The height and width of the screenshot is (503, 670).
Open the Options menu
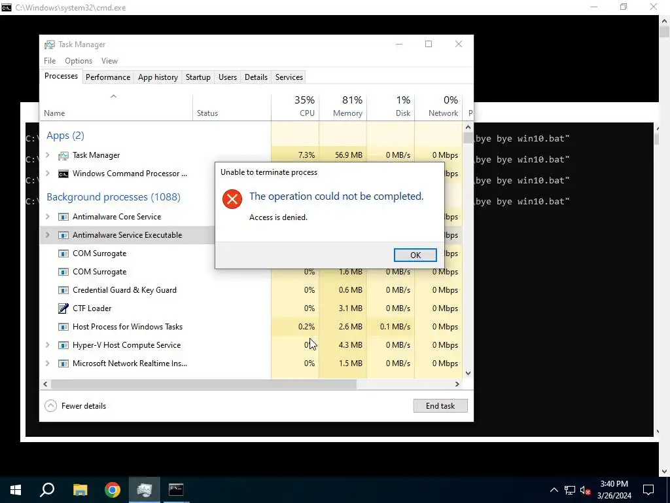pos(79,61)
